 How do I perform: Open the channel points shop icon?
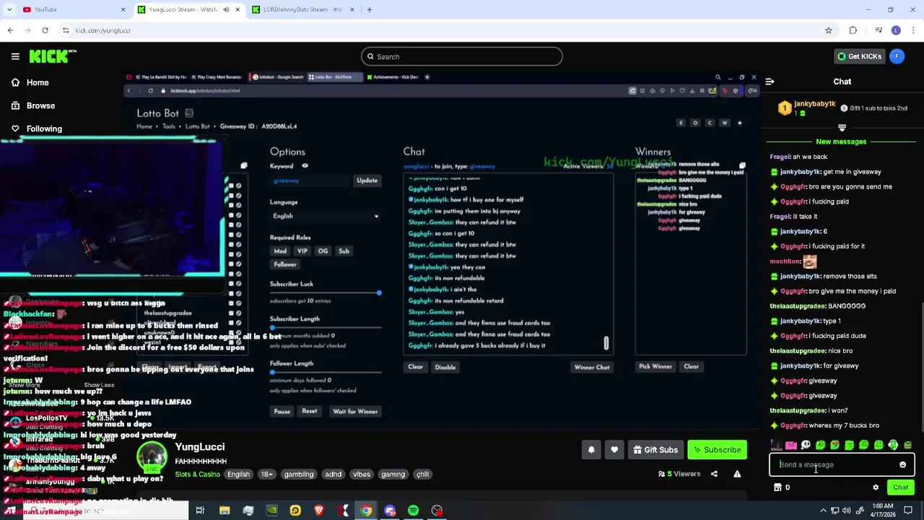pyautogui.click(x=777, y=487)
